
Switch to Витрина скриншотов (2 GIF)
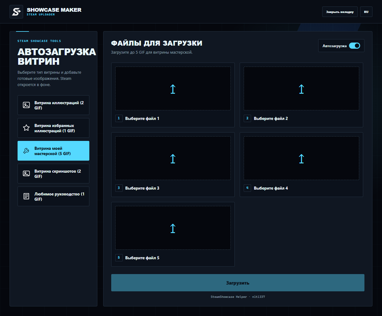pyautogui.click(x=53, y=174)
